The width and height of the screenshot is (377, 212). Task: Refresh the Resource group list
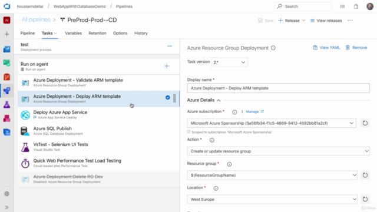coord(365,175)
